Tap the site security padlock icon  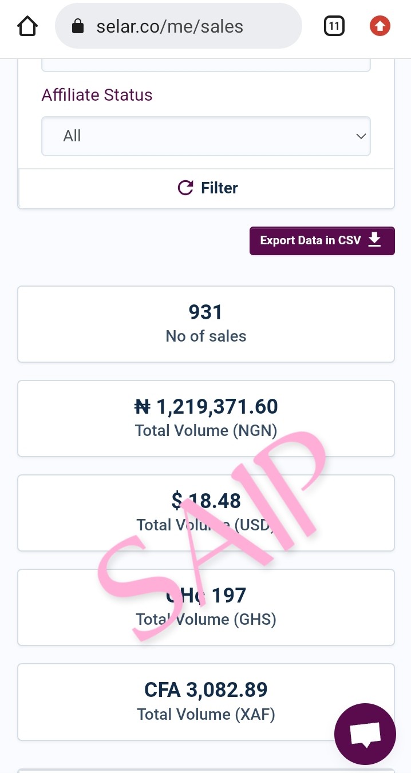pos(78,26)
